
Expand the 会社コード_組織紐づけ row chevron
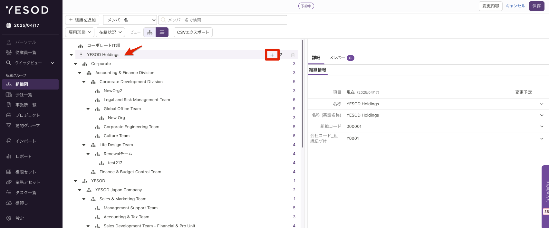coord(542,138)
